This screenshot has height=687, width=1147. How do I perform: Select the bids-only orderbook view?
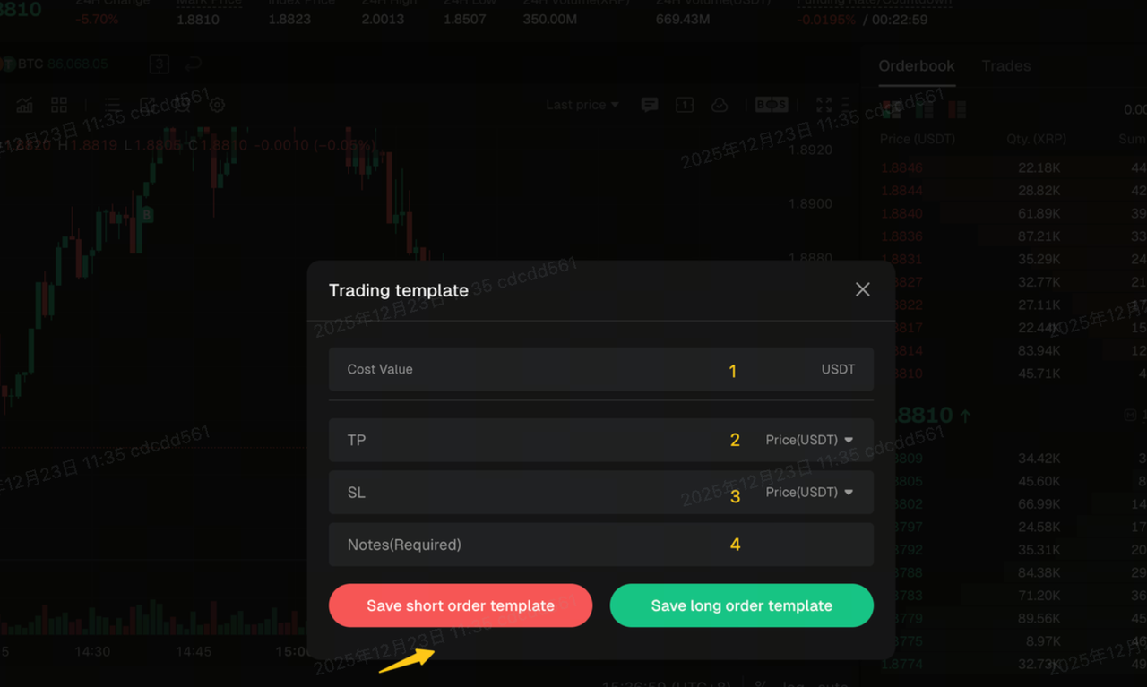click(x=923, y=108)
